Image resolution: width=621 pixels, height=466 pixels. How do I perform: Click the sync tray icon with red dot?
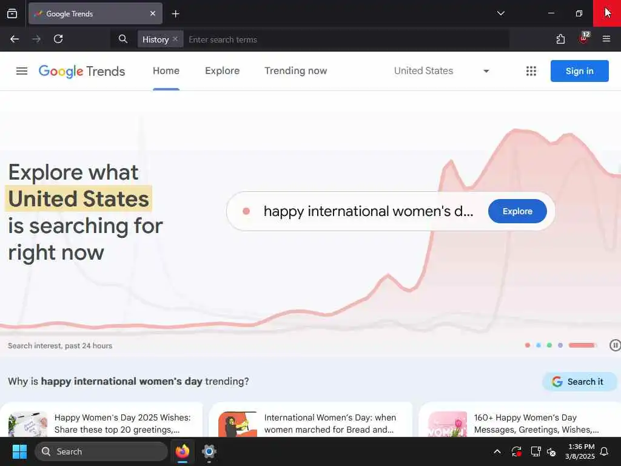tap(517, 451)
